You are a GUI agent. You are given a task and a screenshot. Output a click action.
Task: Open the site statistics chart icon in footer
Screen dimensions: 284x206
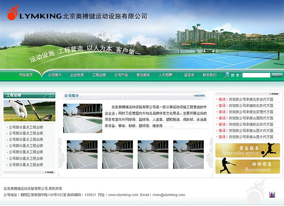point(272,194)
